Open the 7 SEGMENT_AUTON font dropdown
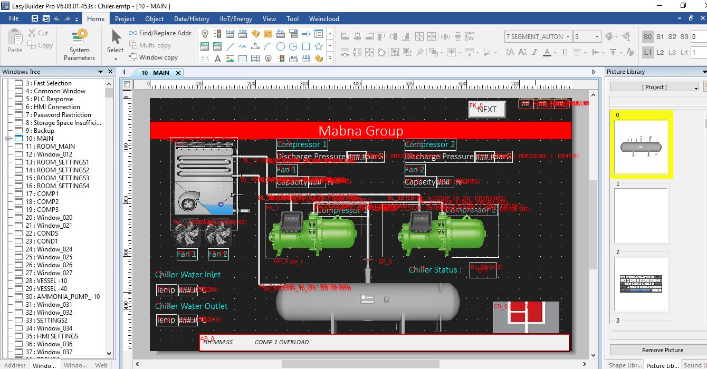 (x=568, y=36)
